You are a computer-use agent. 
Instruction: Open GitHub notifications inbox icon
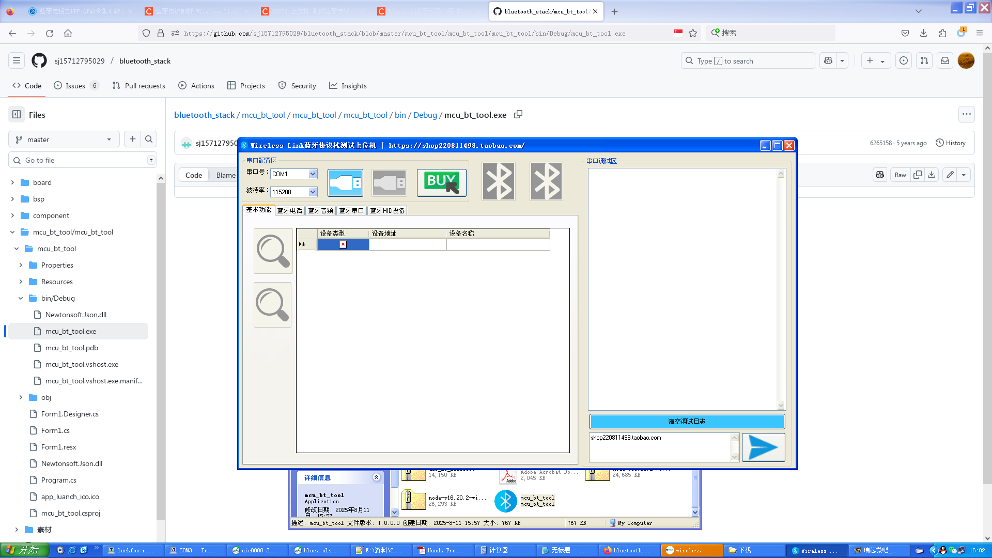pos(945,61)
